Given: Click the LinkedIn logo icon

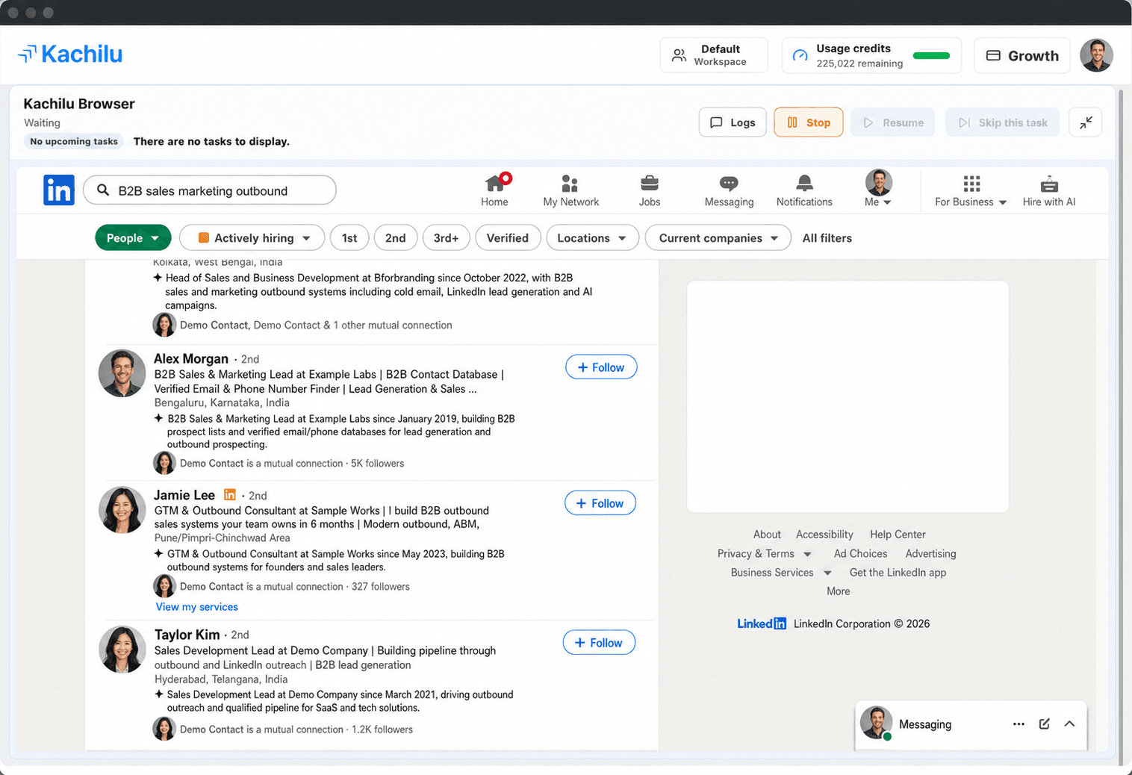Looking at the screenshot, I should coord(59,190).
